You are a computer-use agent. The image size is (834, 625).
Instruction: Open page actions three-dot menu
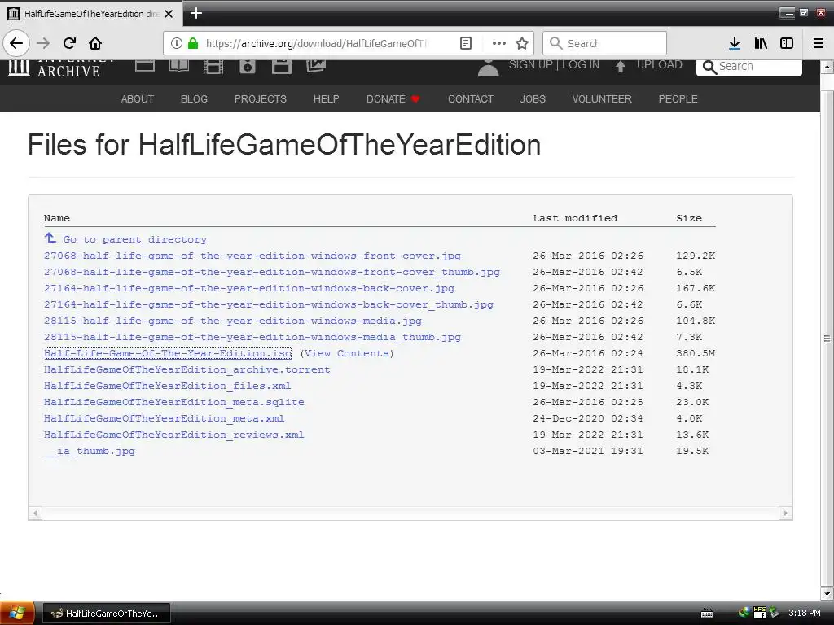click(x=499, y=43)
